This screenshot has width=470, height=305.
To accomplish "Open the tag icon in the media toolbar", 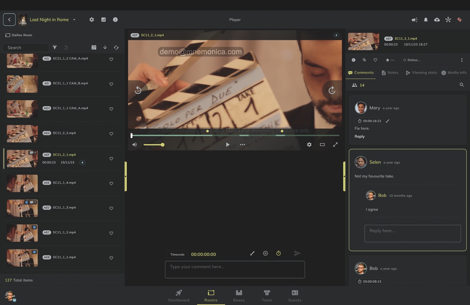I will pos(365,60).
